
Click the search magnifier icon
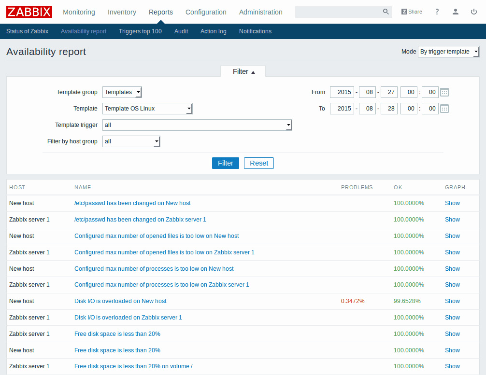(x=386, y=12)
